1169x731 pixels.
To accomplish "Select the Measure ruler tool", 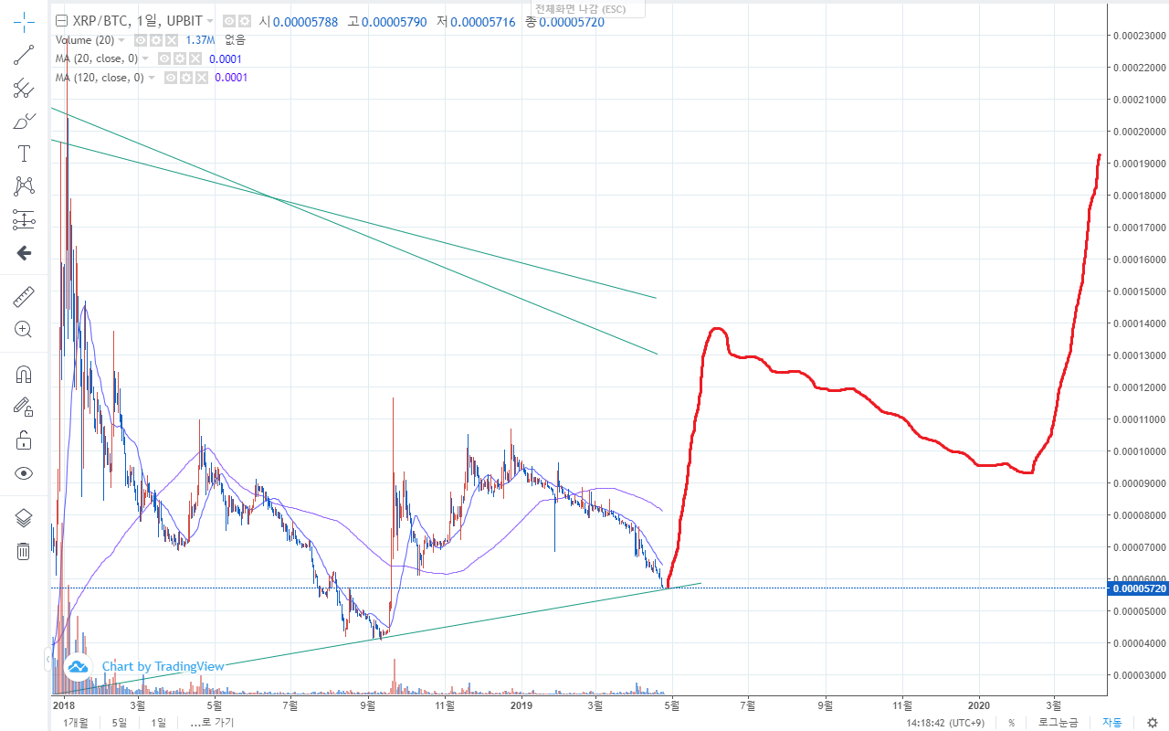I will 24,296.
